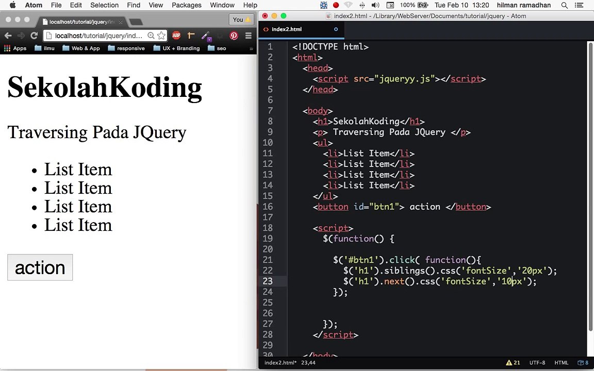Open the UX + Branding bookmarks folder
Screen dimensions: 594x371
click(176, 48)
